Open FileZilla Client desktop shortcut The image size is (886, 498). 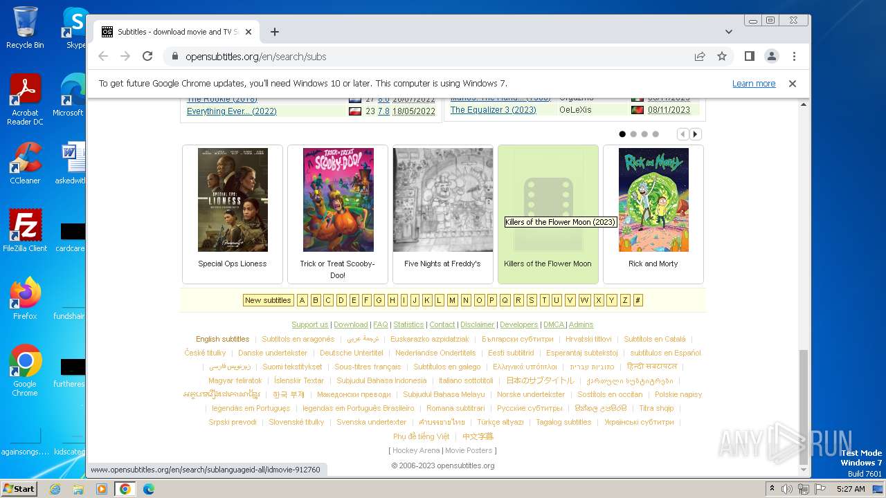[x=25, y=231]
